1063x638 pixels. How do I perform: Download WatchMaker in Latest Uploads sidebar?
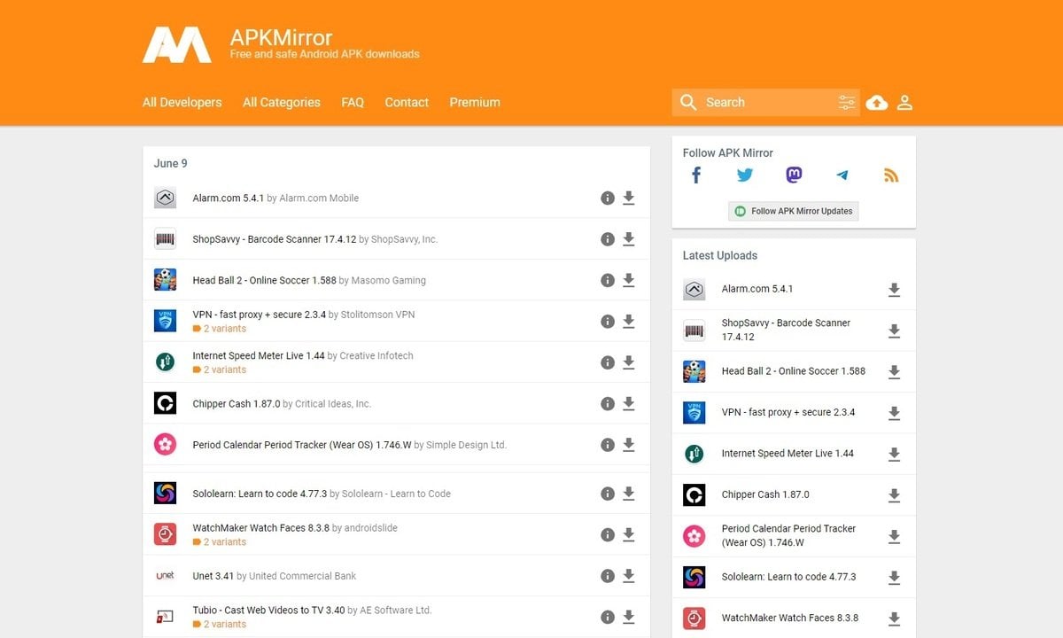pos(895,619)
